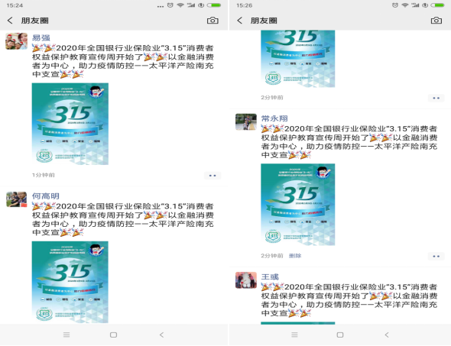View the 315 poster image in 易强's post

pos(70,124)
